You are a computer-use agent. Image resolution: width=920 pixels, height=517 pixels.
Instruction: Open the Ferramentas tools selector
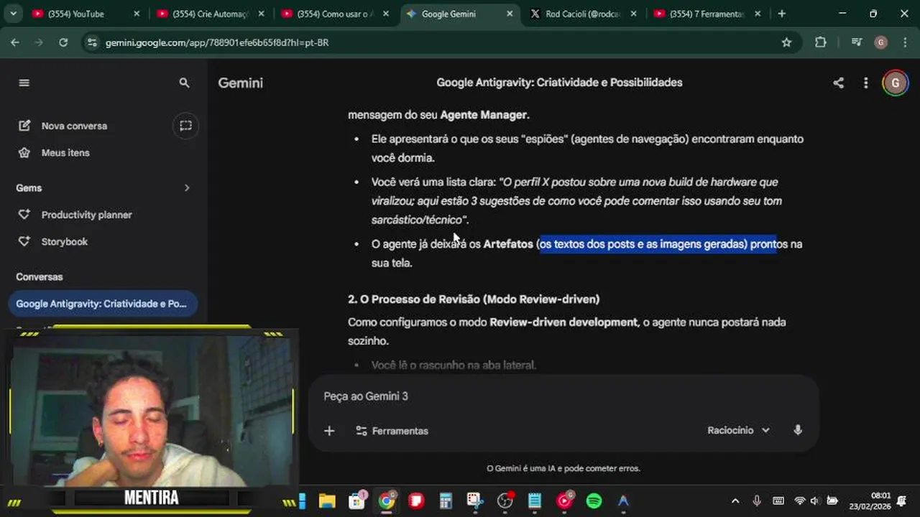coord(392,431)
